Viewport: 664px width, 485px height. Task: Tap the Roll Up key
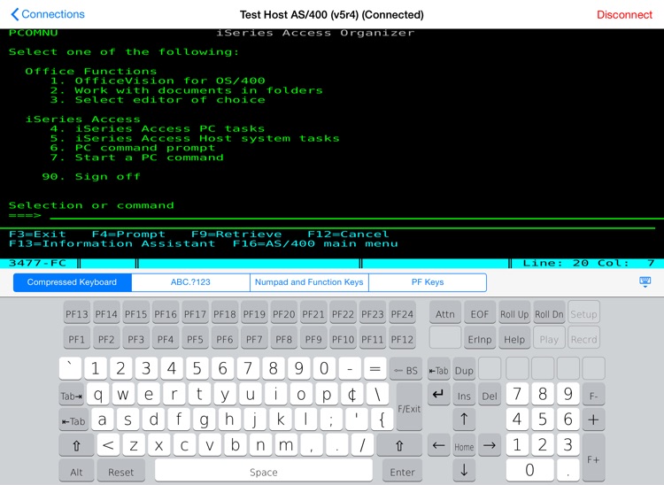pyautogui.click(x=514, y=314)
